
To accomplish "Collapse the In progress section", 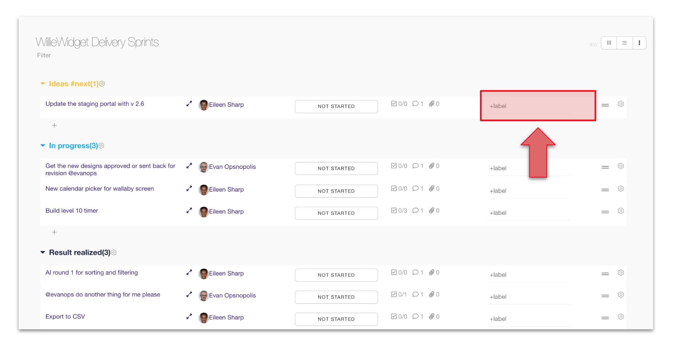I will click(43, 146).
